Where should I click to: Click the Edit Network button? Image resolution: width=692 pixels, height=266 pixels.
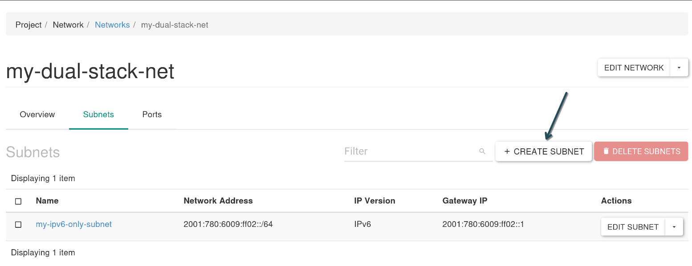(x=634, y=68)
